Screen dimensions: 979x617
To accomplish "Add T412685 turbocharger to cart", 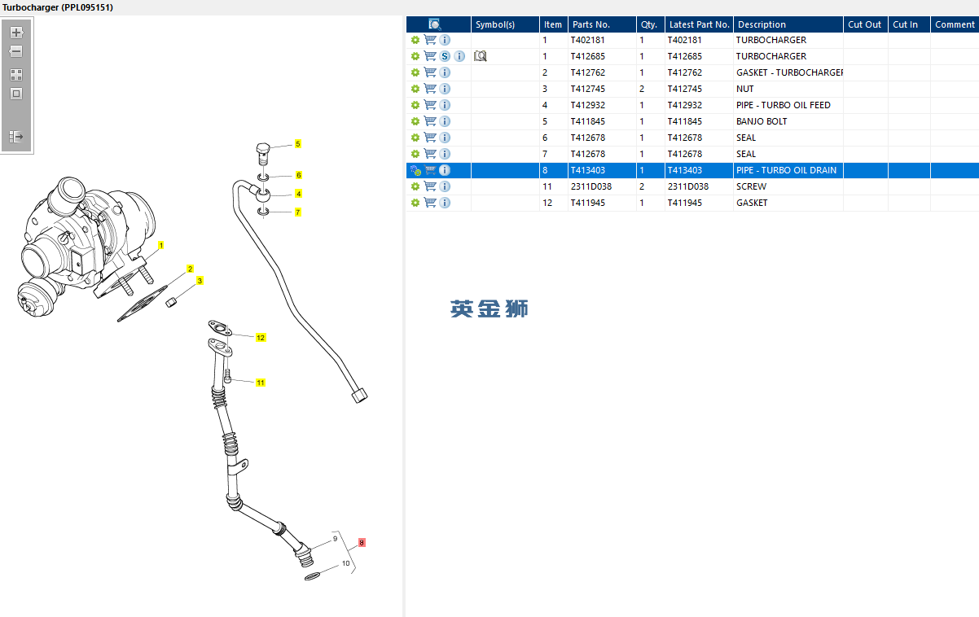I will (x=430, y=56).
